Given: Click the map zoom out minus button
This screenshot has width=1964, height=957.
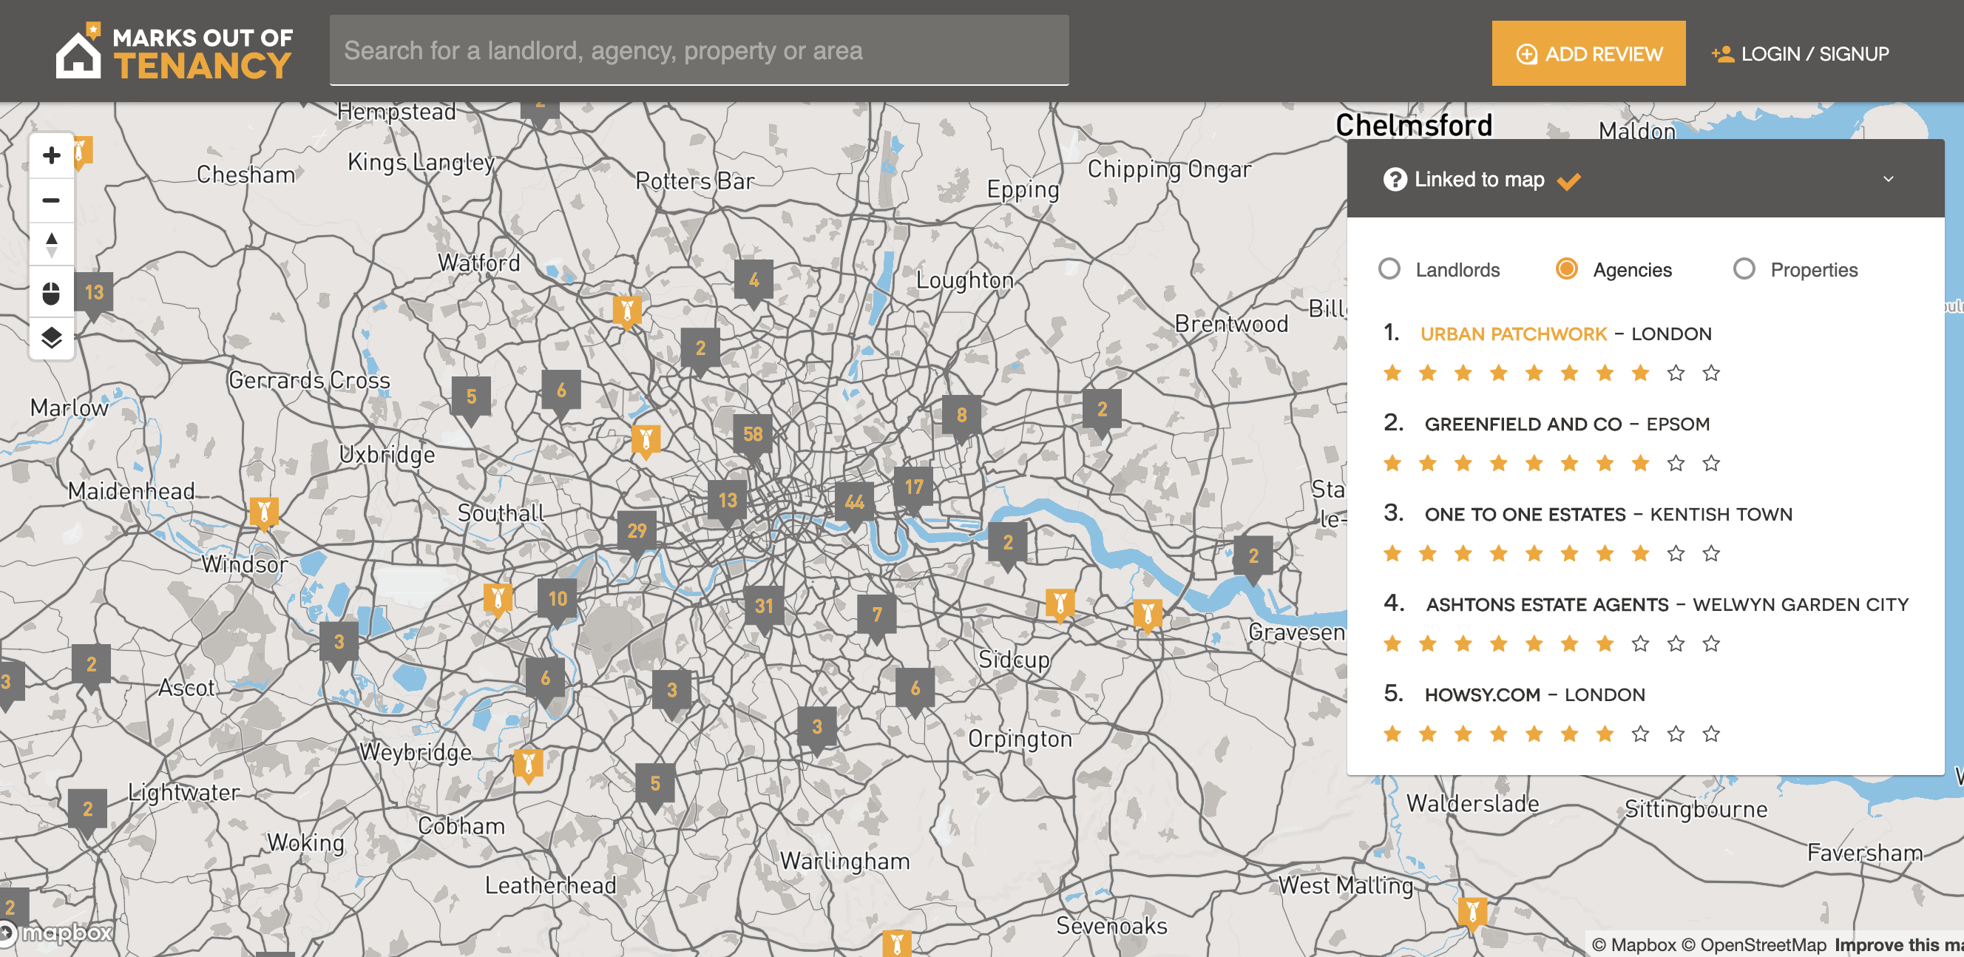Looking at the screenshot, I should 51,200.
